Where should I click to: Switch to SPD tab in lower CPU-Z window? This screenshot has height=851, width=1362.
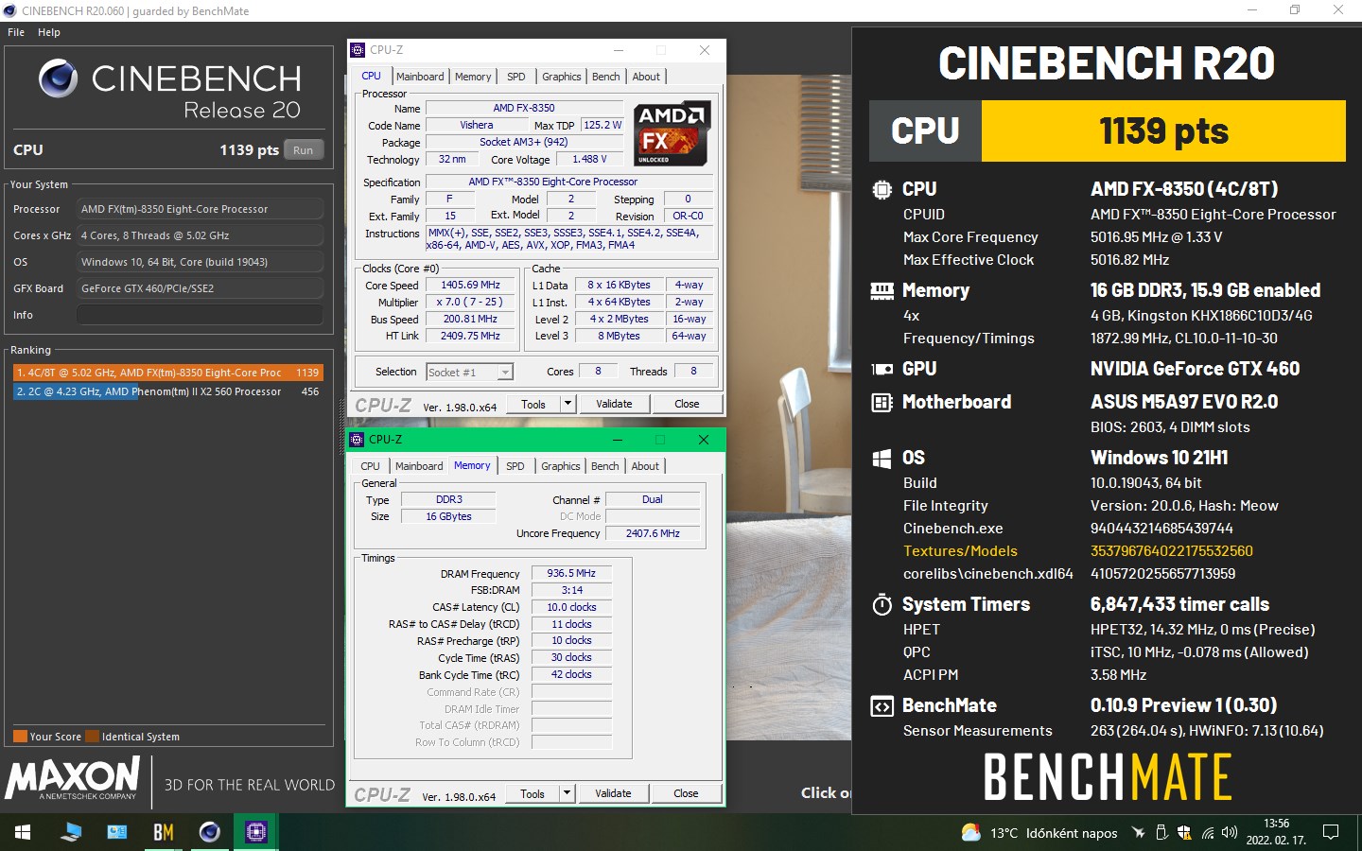[515, 466]
